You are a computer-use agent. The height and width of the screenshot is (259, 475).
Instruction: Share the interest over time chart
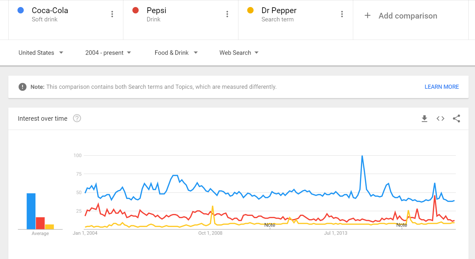point(456,118)
